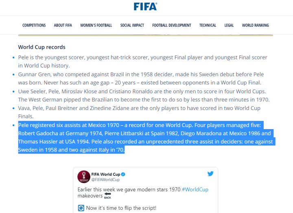Click the BACK arrow emoji in tweet

[107, 195]
